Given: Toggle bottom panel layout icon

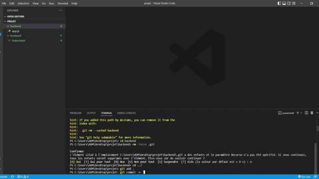Looking at the screenshot, I should pyautogui.click(x=284, y=3).
